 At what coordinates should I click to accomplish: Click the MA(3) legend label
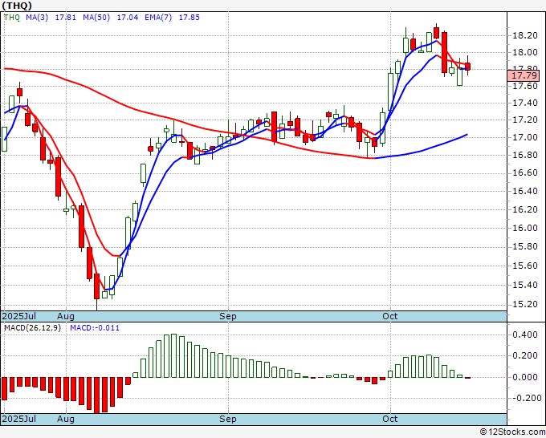[x=37, y=18]
